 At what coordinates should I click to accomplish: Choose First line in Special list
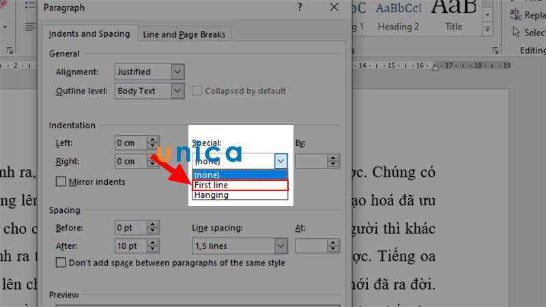click(240, 185)
